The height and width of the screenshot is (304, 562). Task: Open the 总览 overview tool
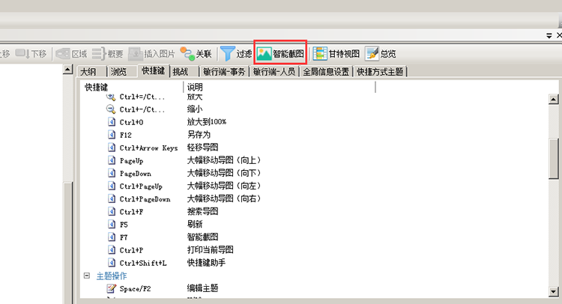[x=381, y=54]
